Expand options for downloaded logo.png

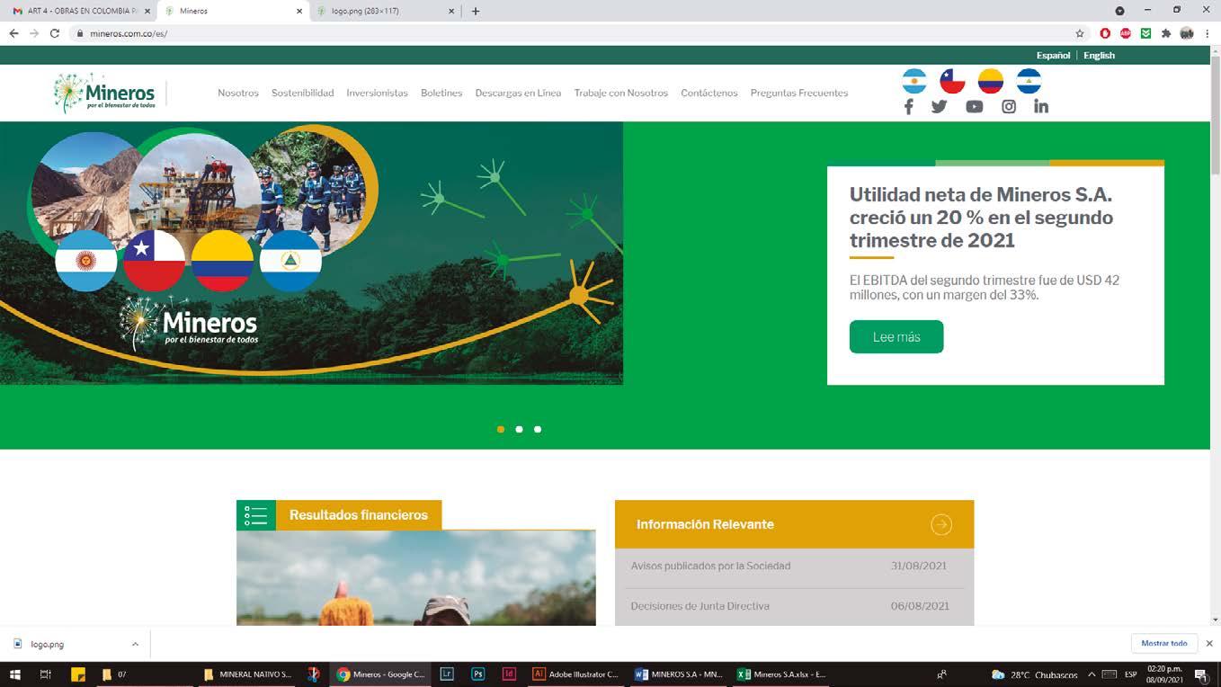point(135,644)
